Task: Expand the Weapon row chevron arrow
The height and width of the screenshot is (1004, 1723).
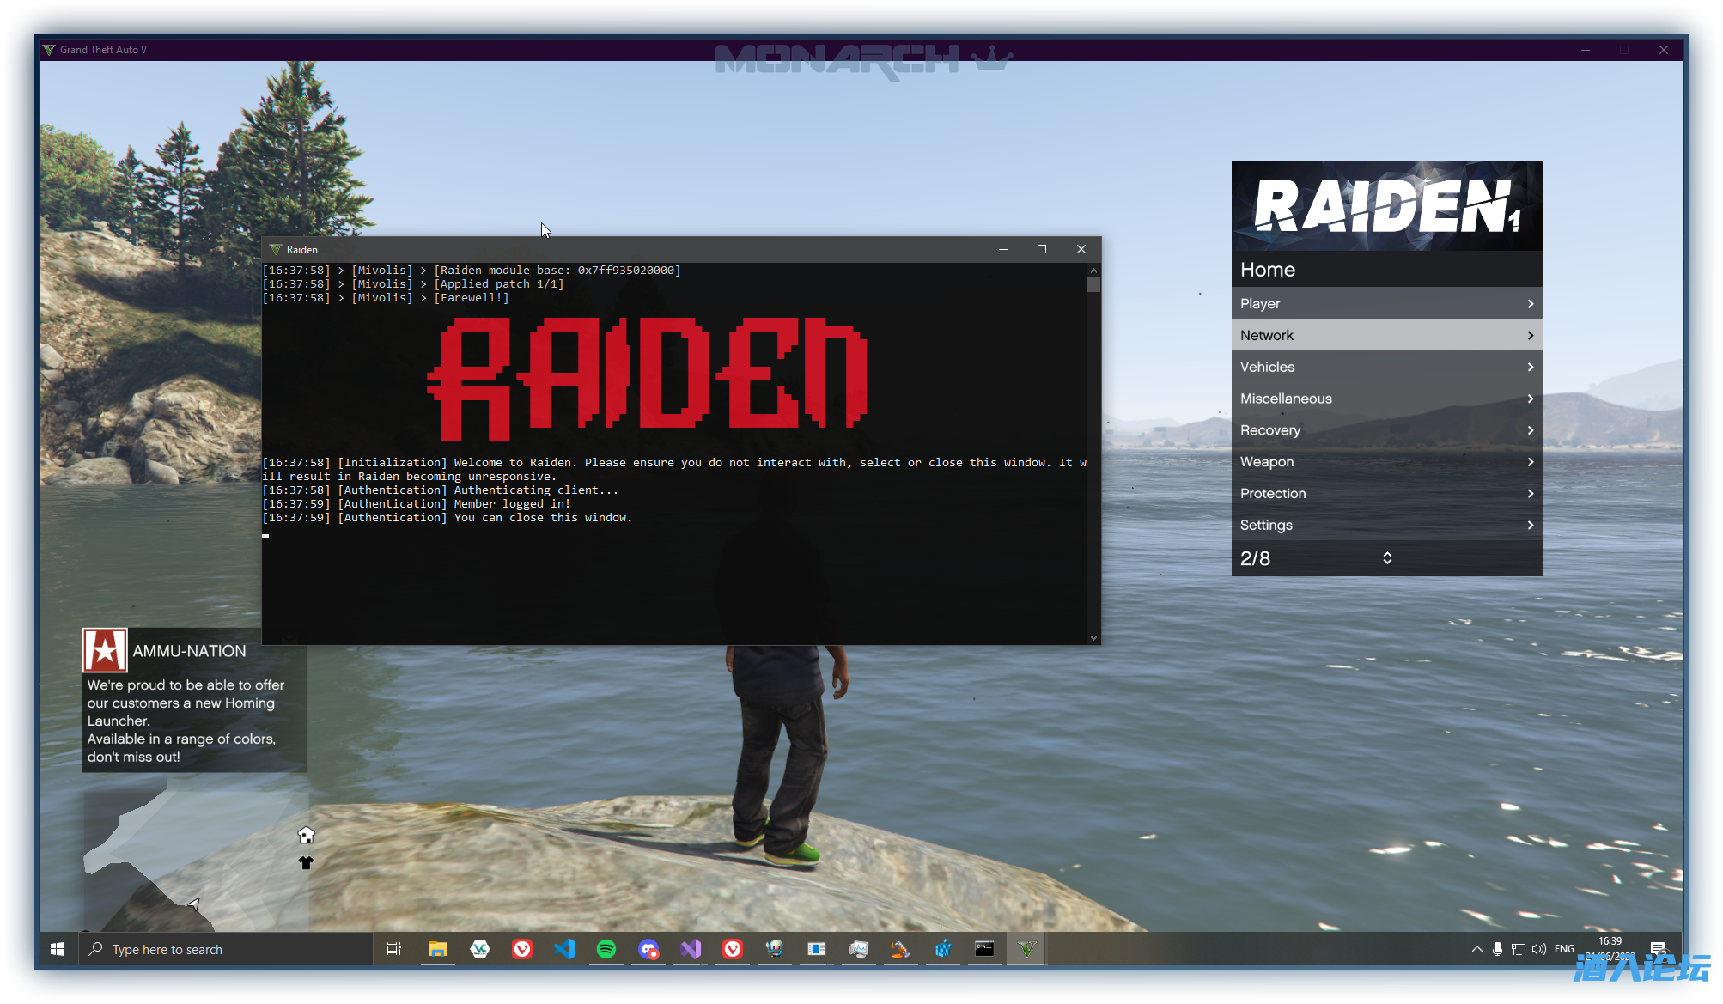Action: (x=1531, y=462)
